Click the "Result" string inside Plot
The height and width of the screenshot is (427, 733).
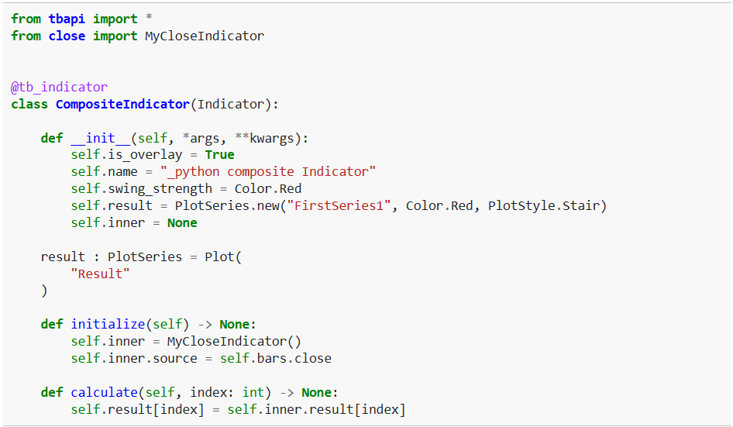[100, 274]
